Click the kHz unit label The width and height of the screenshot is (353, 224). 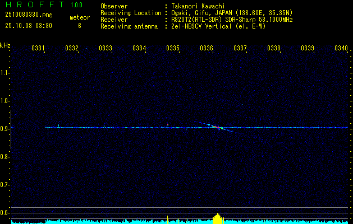5,45
